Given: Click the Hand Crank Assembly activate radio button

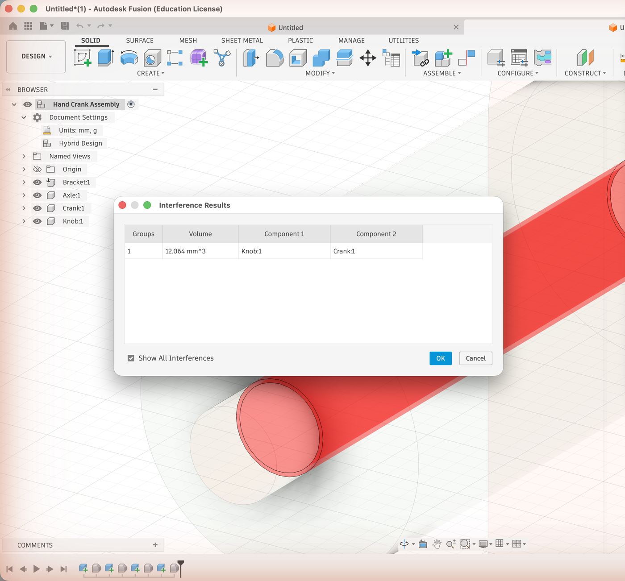Looking at the screenshot, I should coord(131,104).
